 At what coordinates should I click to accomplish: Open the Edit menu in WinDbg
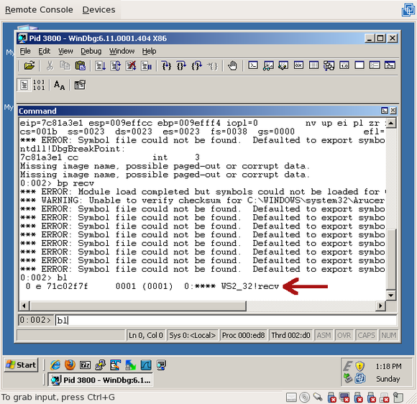pos(44,51)
